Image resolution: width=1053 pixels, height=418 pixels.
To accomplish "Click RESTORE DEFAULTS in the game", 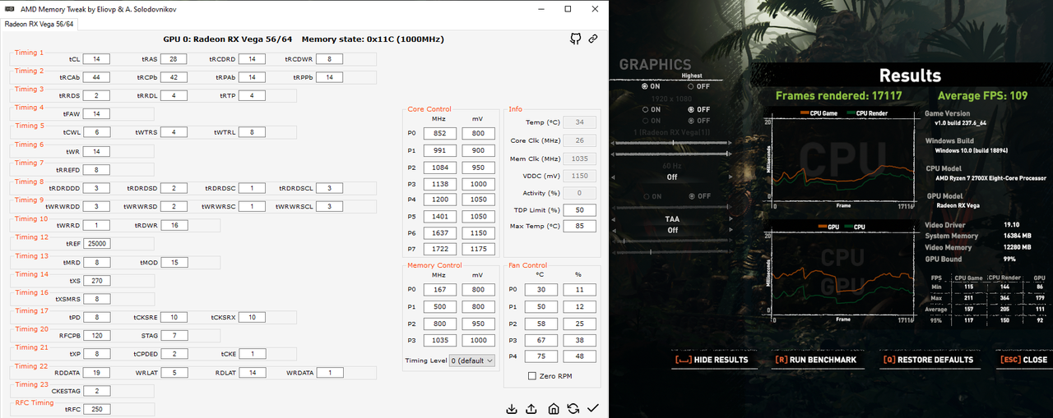I will (x=928, y=360).
